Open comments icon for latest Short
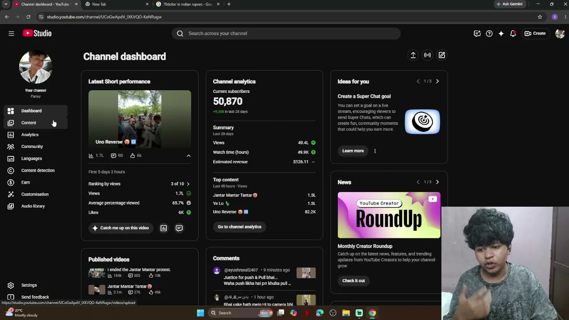The width and height of the screenshot is (569, 320). pyautogui.click(x=179, y=228)
